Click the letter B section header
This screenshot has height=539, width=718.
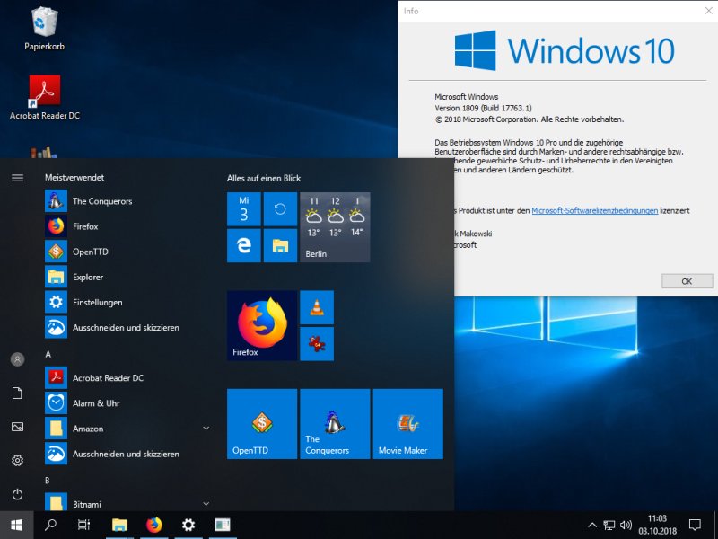[x=48, y=481]
